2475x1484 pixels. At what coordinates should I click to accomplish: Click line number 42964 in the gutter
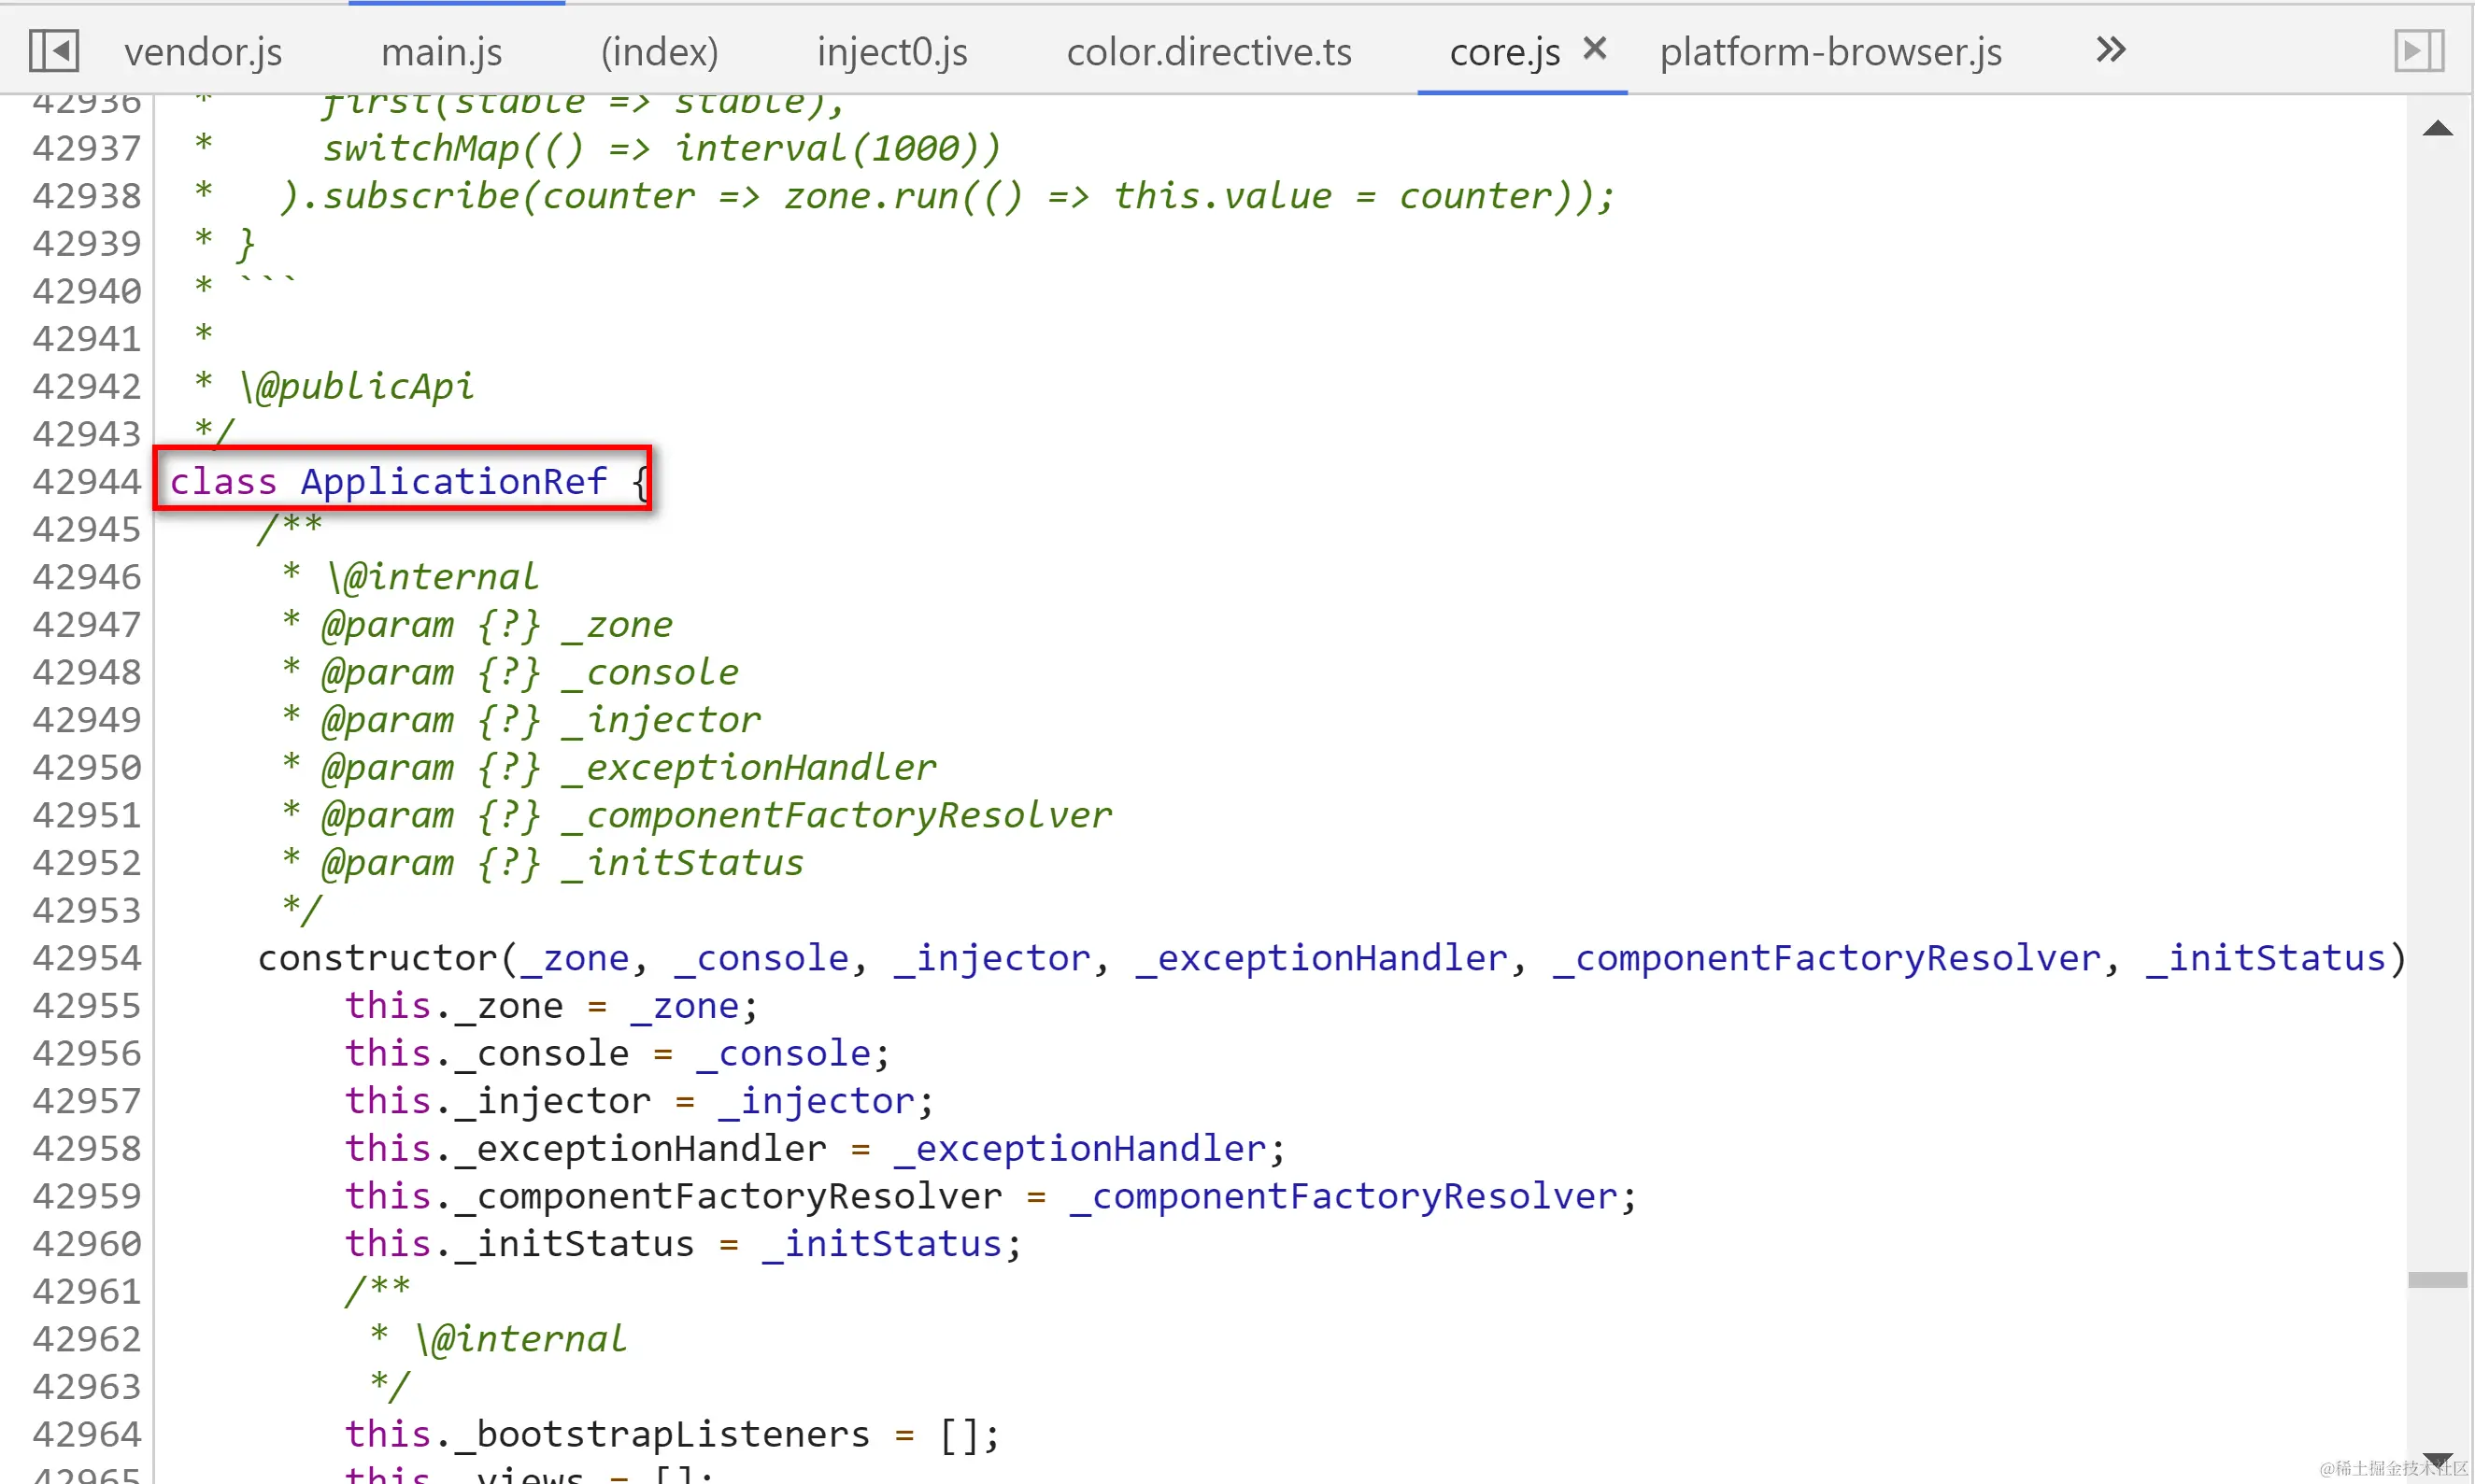(87, 1434)
